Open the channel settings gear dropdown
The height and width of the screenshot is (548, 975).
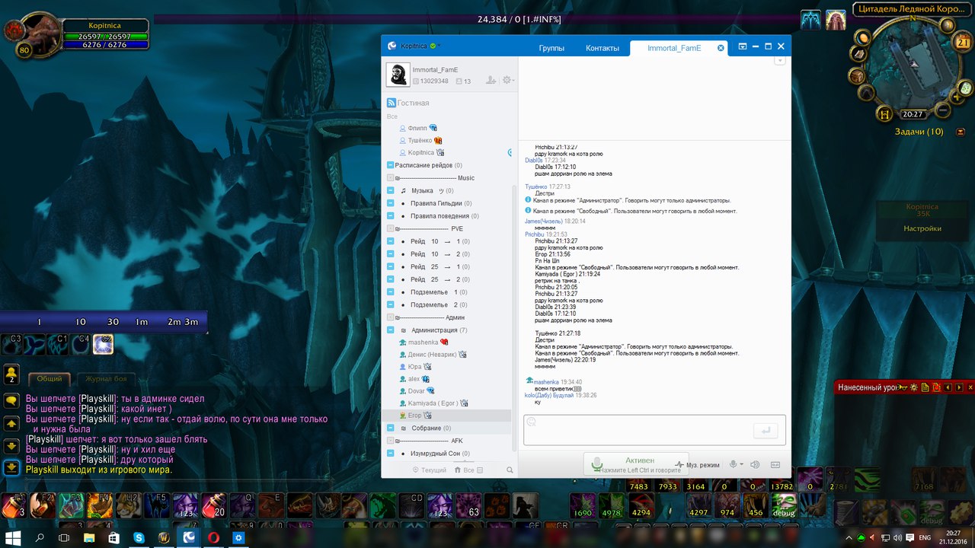[508, 80]
